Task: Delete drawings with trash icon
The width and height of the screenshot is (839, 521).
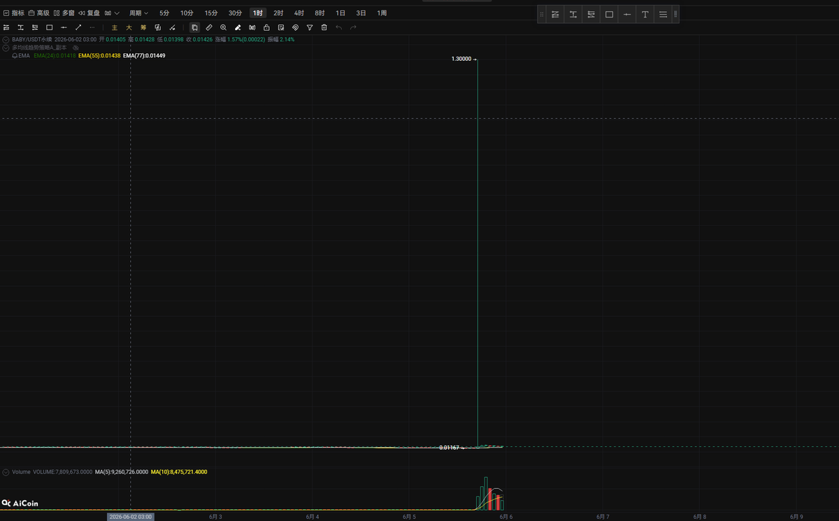Action: [324, 27]
